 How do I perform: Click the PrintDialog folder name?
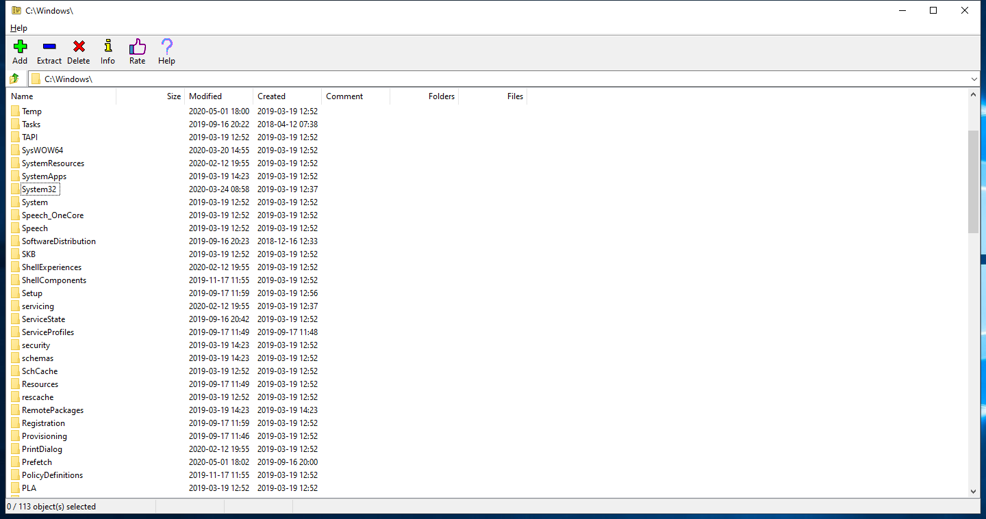[42, 449]
